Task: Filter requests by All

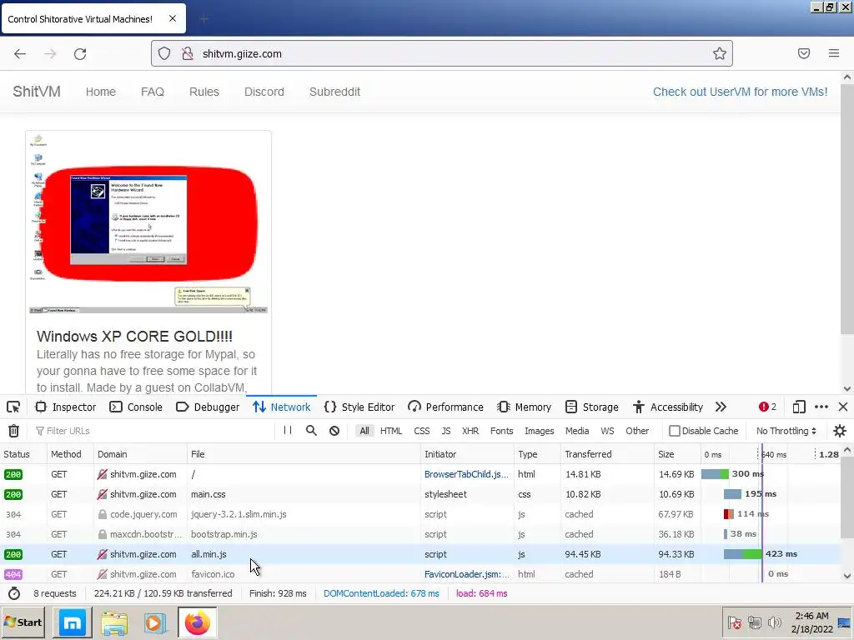Action: click(x=364, y=431)
